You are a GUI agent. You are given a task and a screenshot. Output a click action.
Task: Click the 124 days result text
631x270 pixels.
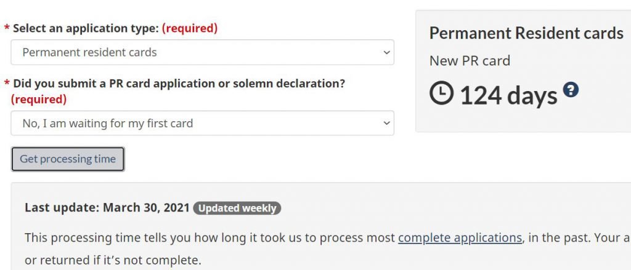click(508, 95)
